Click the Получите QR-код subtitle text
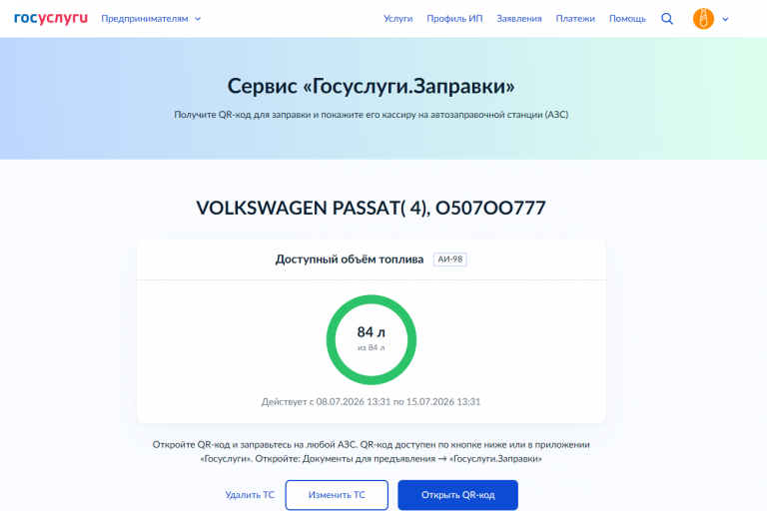Viewport: 767px width, 511px height. 372,115
